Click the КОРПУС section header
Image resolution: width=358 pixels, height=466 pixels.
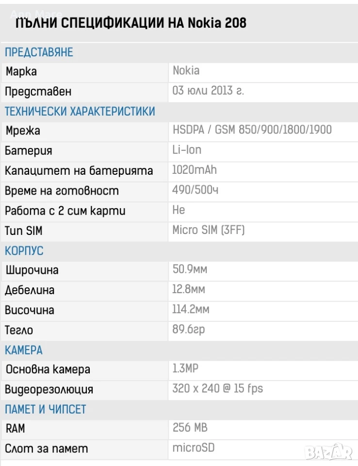(x=24, y=251)
